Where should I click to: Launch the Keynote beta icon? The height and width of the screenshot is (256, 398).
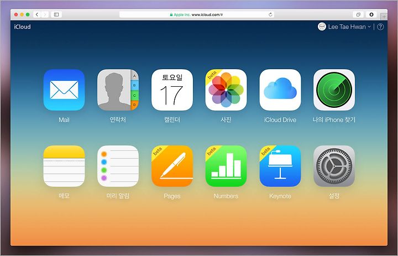click(280, 166)
